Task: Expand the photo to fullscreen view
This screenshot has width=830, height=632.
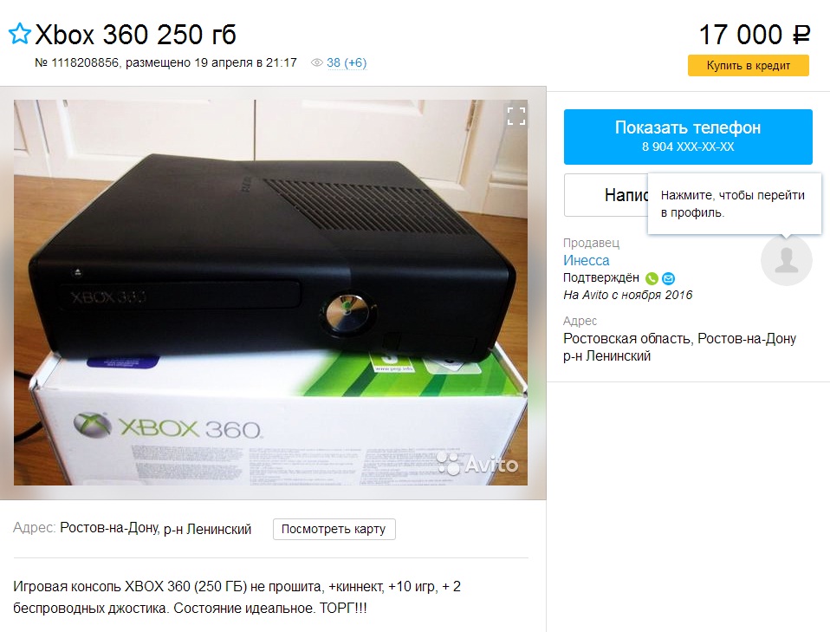Action: [x=516, y=116]
